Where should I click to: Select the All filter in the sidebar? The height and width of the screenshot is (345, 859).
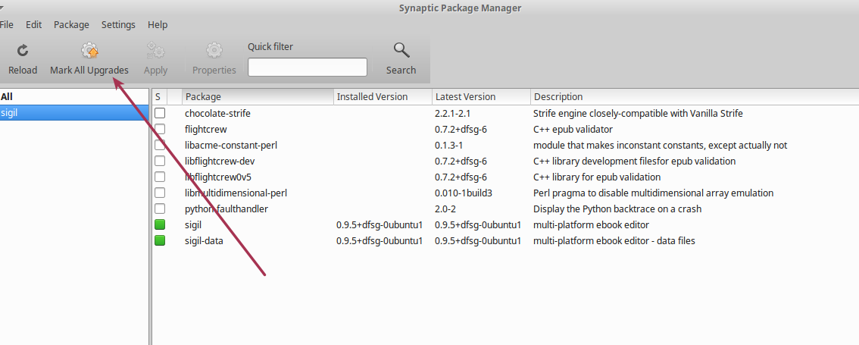(x=7, y=97)
